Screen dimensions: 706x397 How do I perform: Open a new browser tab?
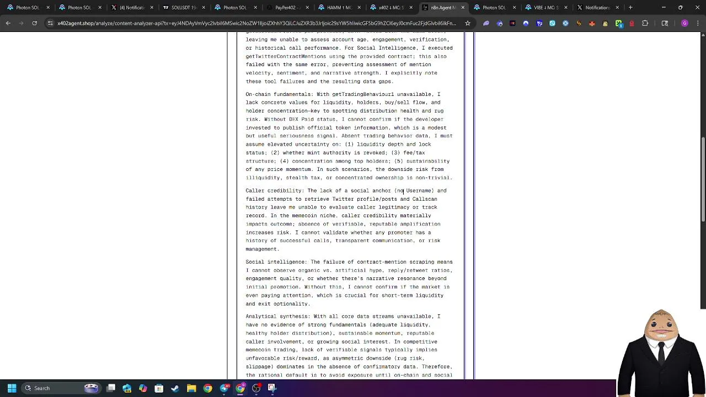630,8
